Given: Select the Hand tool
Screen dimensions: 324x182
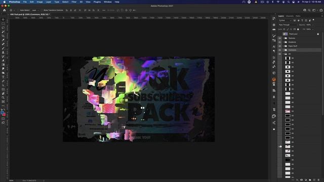Looking at the screenshot, I should pyautogui.click(x=3, y=94).
